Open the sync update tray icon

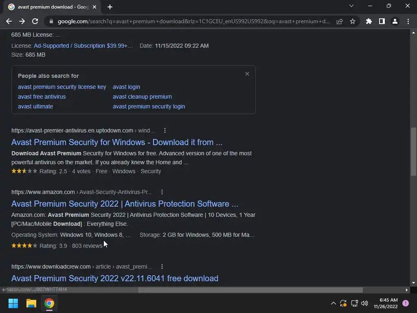point(343,303)
